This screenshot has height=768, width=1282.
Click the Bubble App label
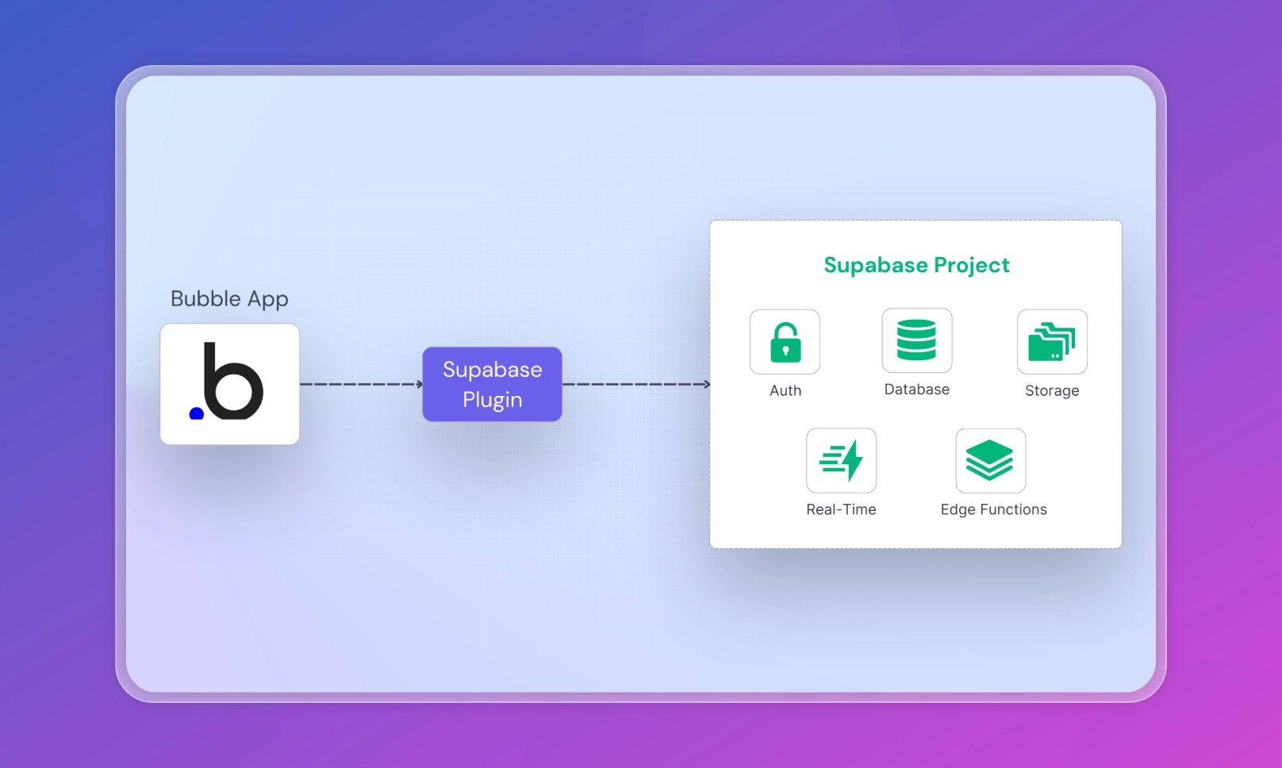tap(229, 299)
